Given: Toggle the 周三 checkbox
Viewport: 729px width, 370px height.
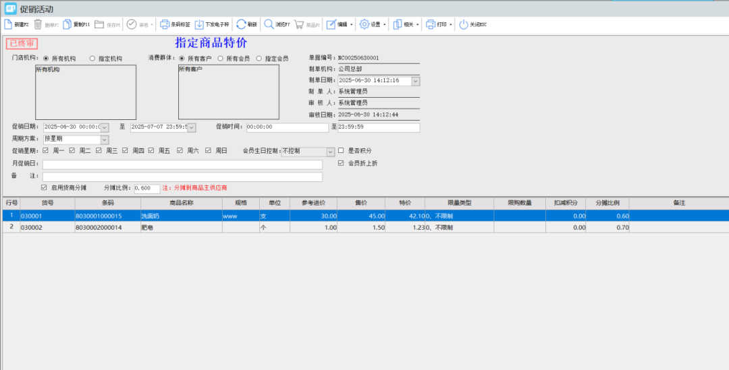Looking at the screenshot, I should [99, 150].
